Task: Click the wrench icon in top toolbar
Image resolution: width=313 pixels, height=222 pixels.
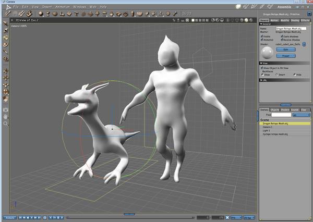Action: (21, 14)
